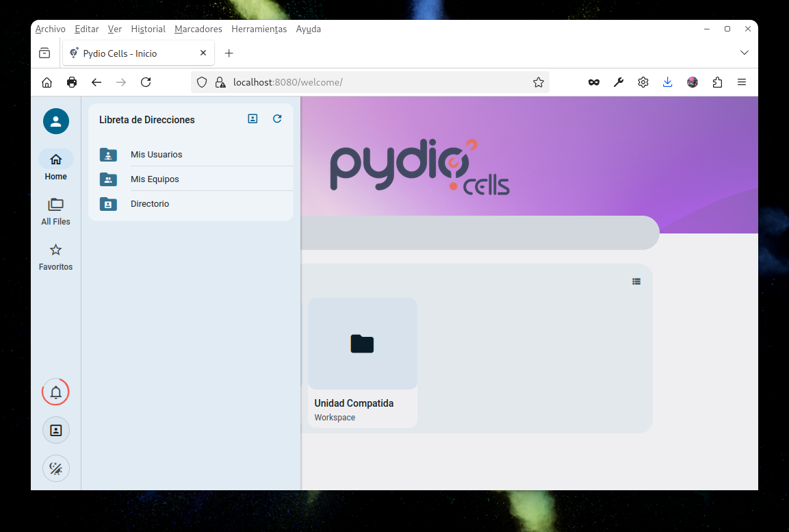Open Mis Equipos entry
This screenshot has width=789, height=532.
(191, 179)
